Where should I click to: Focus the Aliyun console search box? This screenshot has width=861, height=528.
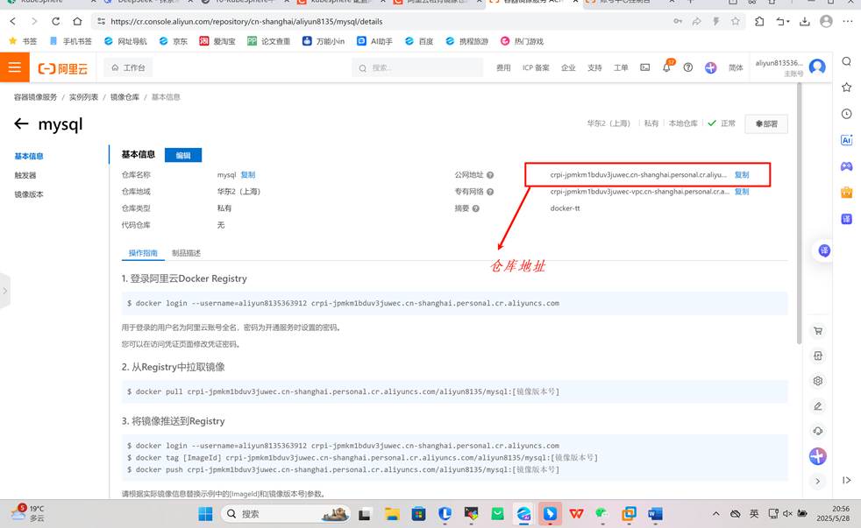click(x=417, y=68)
